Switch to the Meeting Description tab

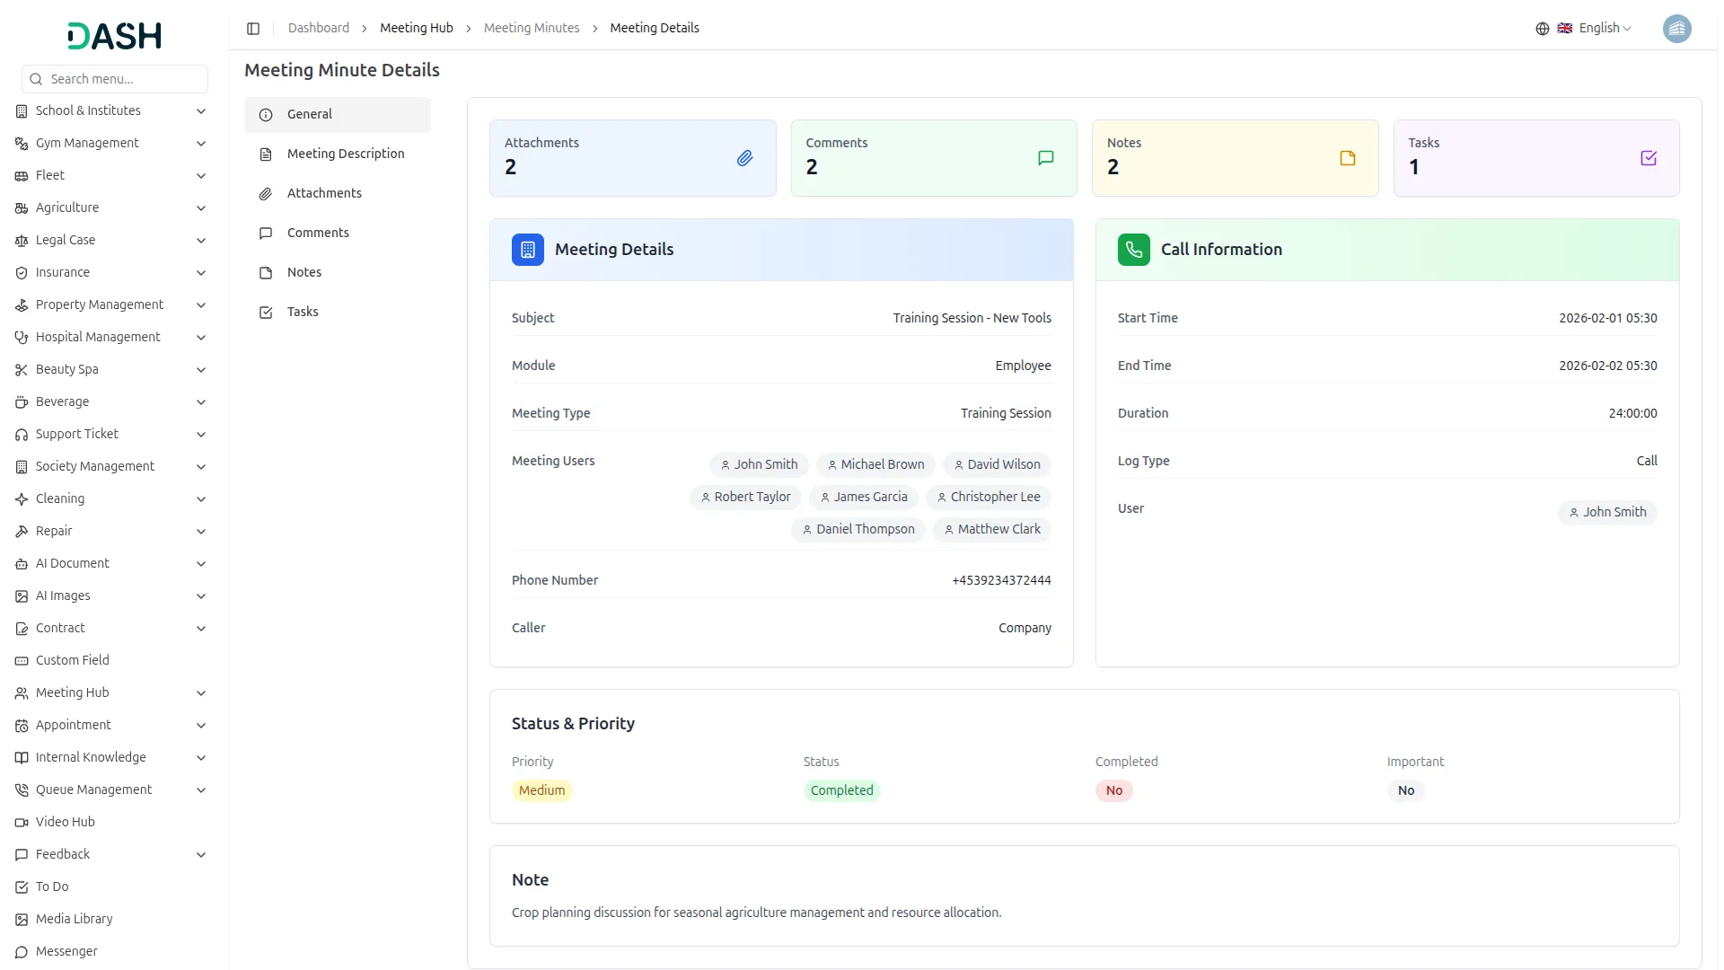(345, 154)
